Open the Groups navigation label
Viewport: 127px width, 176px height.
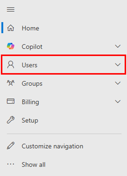pos(32,84)
